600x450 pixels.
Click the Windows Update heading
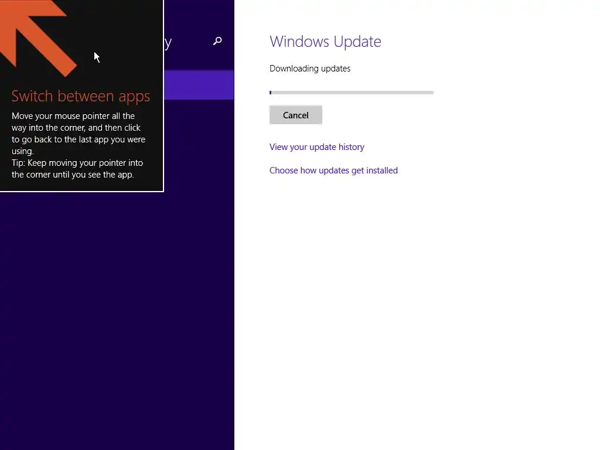click(325, 42)
